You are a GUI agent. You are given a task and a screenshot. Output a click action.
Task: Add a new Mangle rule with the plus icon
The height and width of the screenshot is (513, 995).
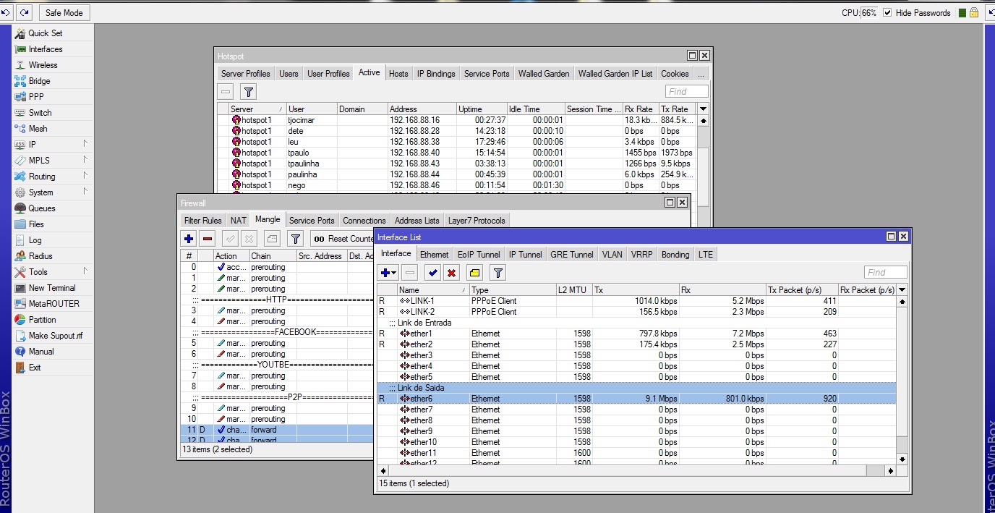(x=189, y=239)
